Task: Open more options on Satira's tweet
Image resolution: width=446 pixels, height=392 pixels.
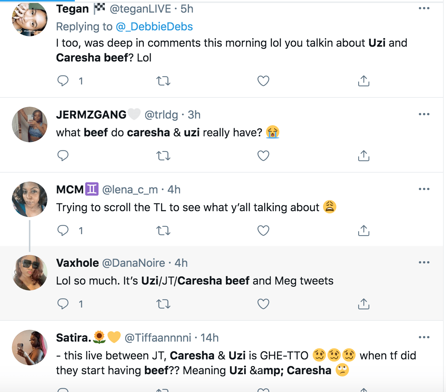Action: pyautogui.click(x=424, y=337)
